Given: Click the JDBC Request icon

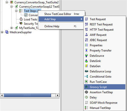Looking at the screenshot, I should click(87, 40).
